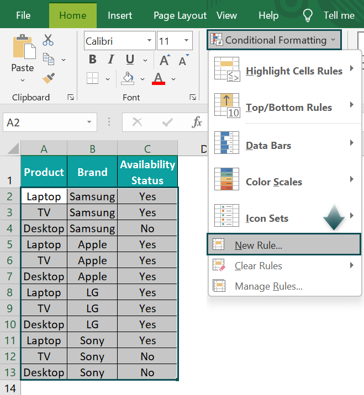The height and width of the screenshot is (395, 364).
Task: Expand the Name Box dropdown arrow
Action: [x=89, y=122]
